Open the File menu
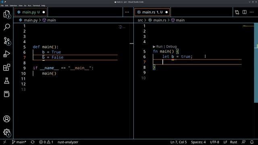The width and height of the screenshot is (258, 145). [2, 6]
